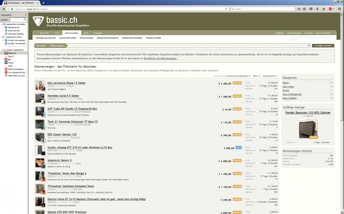Show site info via the circled-i icon
The width and height of the screenshot is (344, 214).
coord(9,9)
